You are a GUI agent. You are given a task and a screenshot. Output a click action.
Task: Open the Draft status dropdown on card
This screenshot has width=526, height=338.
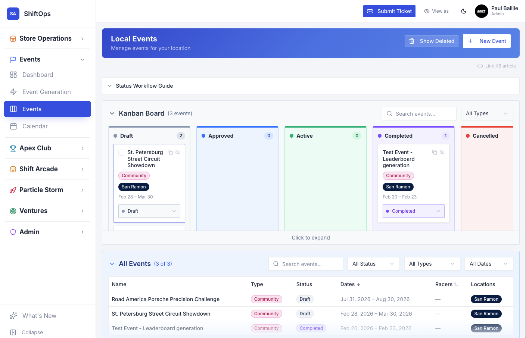149,211
